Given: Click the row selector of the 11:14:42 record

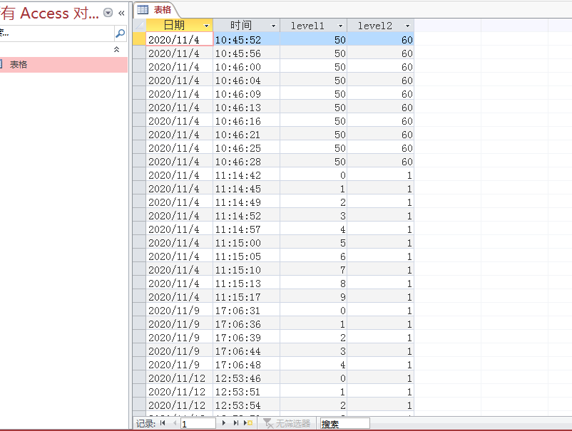Looking at the screenshot, I should coord(139,175).
